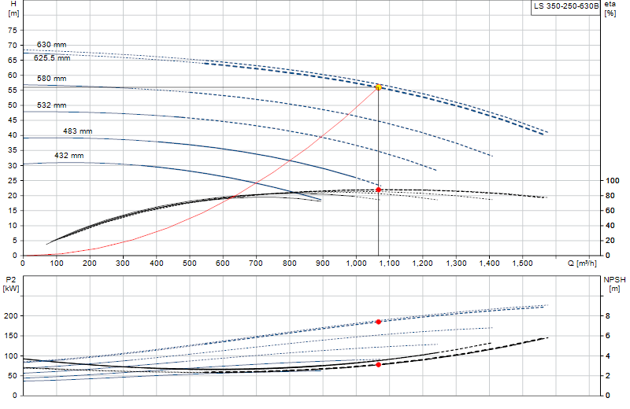Select the 432 mm impeller curve label
The image size is (630, 409).
pos(69,155)
